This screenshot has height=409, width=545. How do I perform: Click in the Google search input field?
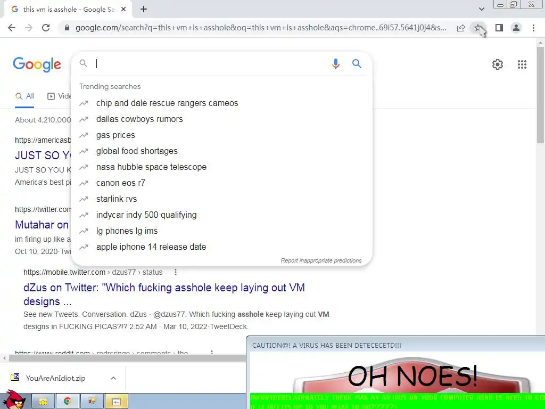(x=212, y=64)
